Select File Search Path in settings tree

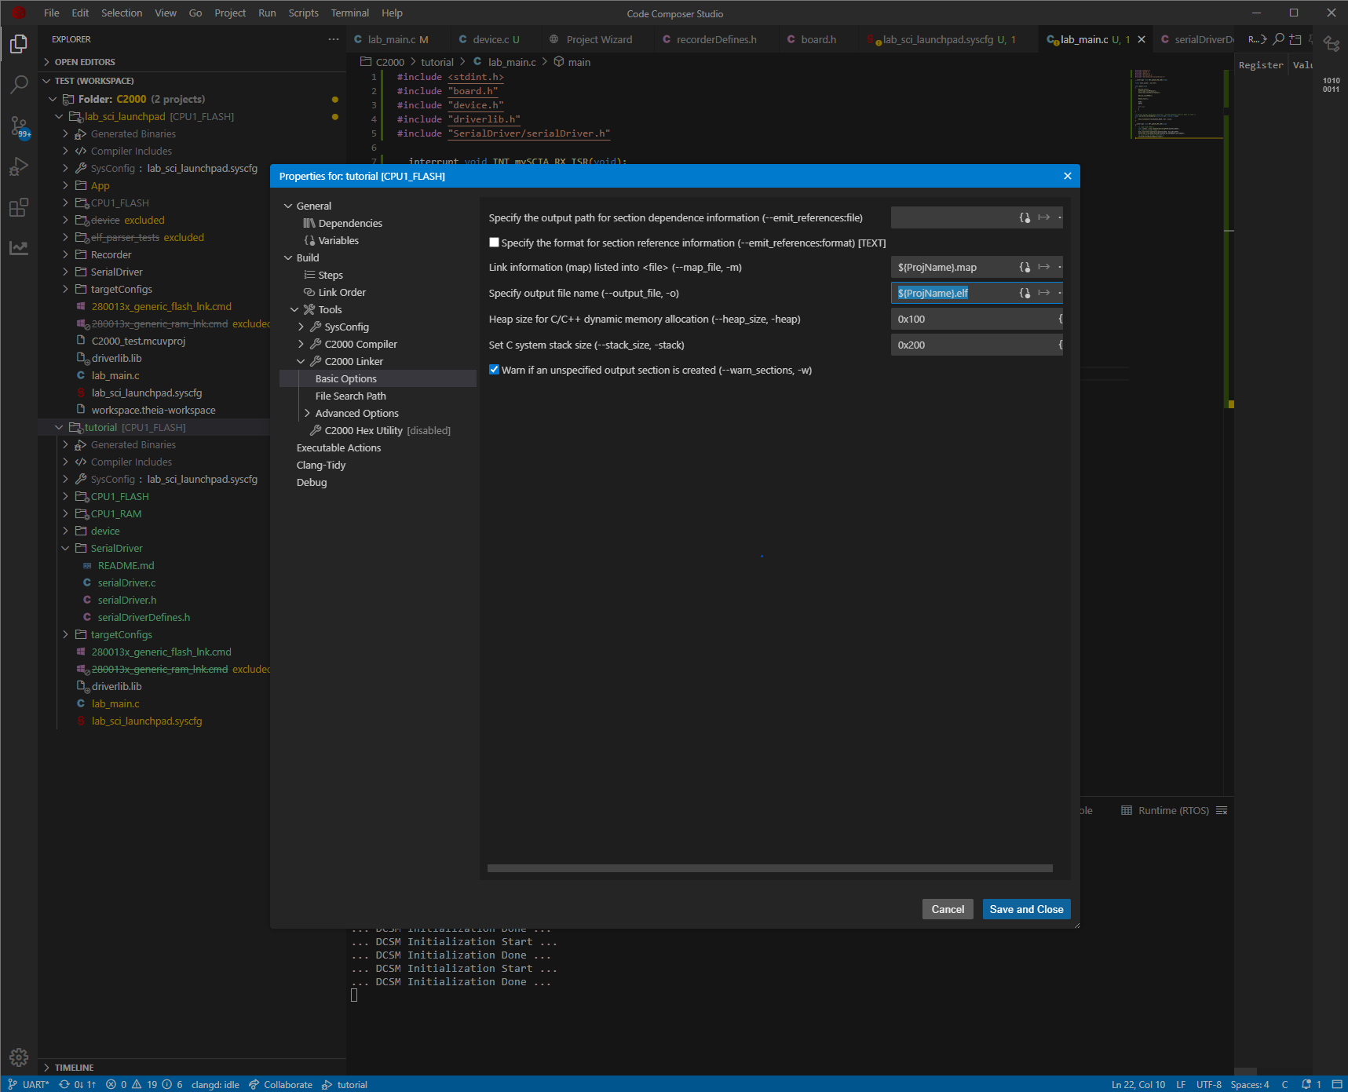pos(350,396)
